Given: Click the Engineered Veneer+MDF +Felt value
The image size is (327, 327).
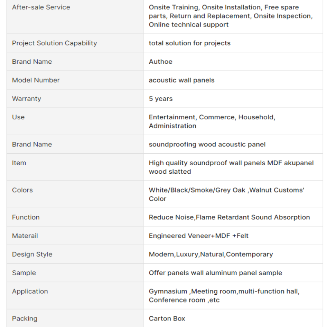Looking at the screenshot, I should (x=199, y=236).
